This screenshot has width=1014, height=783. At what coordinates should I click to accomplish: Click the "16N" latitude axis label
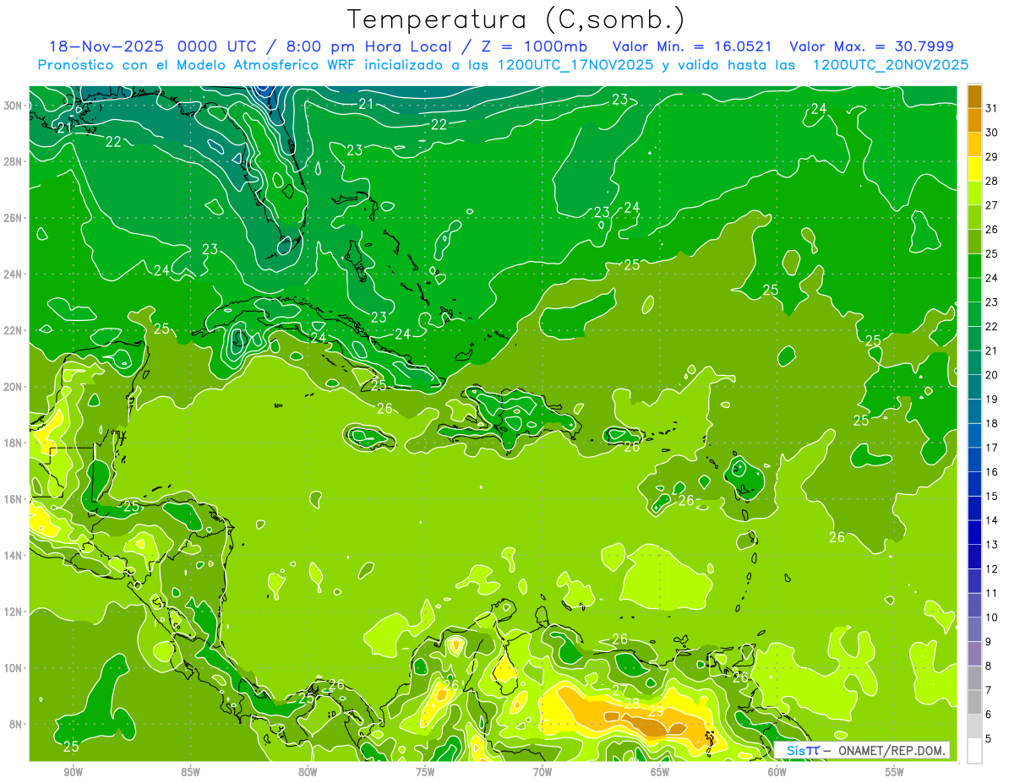point(13,498)
